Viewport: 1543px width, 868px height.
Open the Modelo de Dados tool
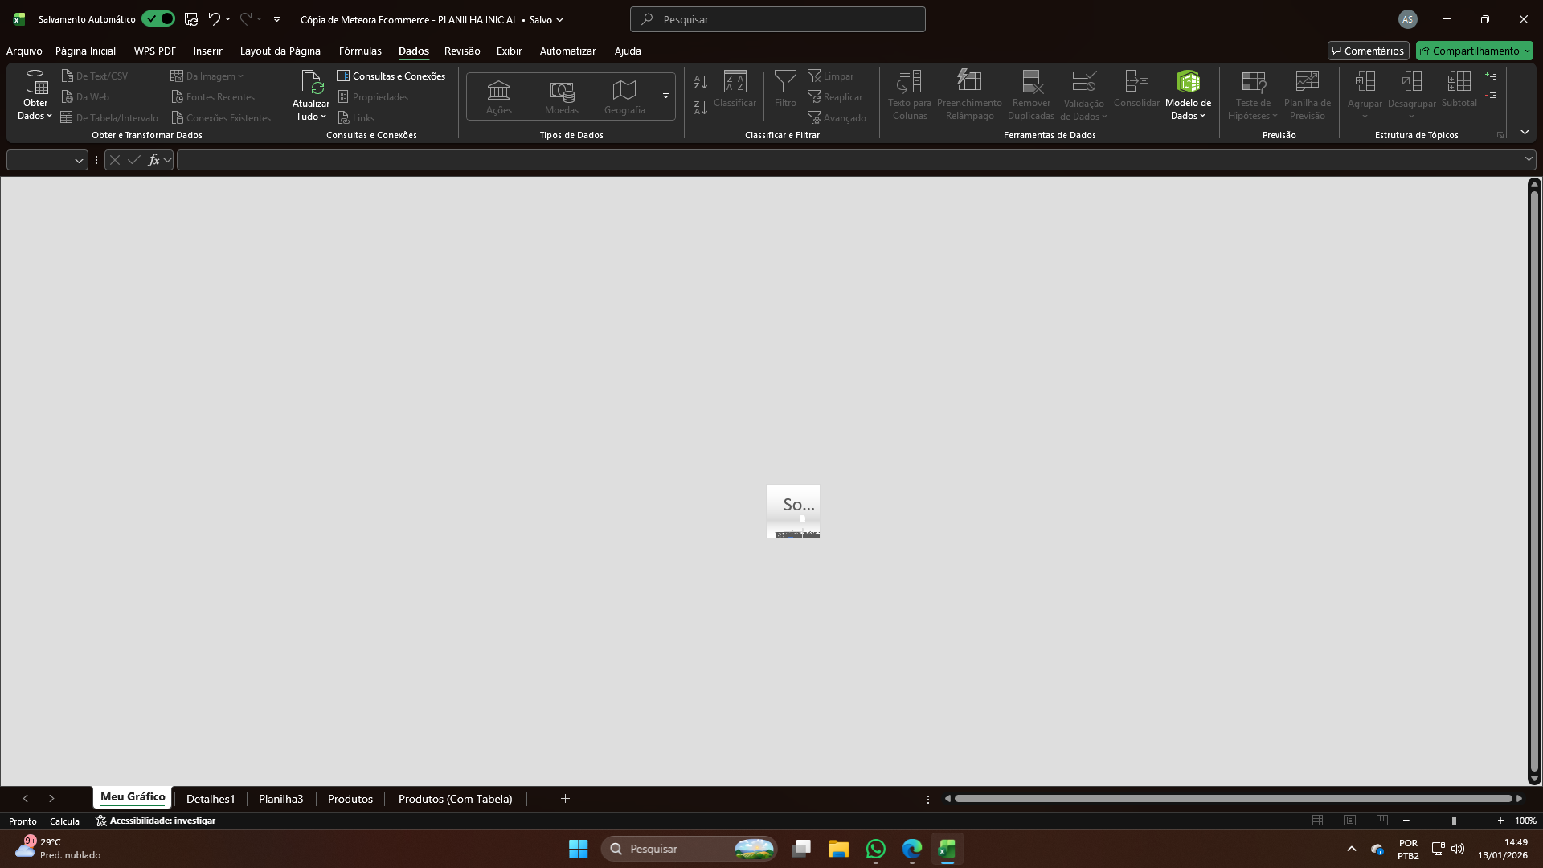1188,83
